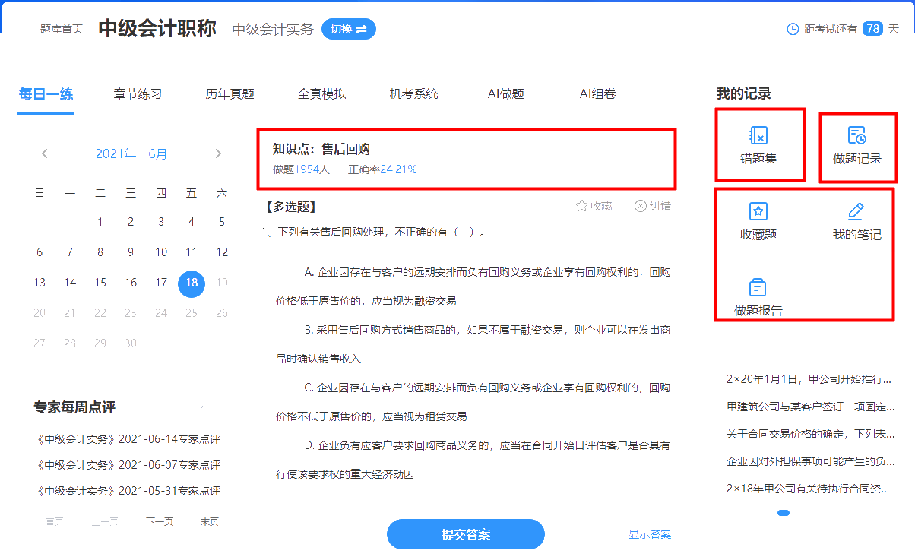View the 收藏题 favorited questions

coord(757,220)
